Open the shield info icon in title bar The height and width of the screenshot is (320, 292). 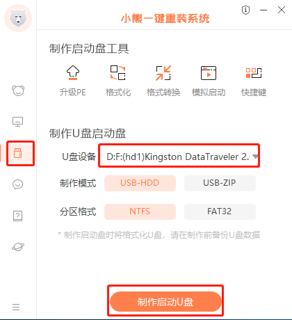[x=245, y=10]
